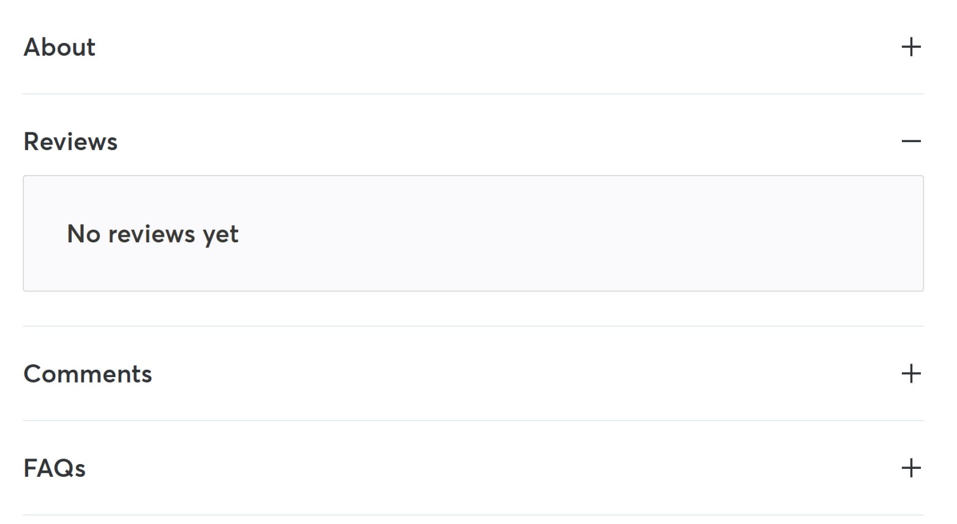Click the plus icon beside FAQs
The width and height of the screenshot is (957, 524).
pyautogui.click(x=911, y=468)
